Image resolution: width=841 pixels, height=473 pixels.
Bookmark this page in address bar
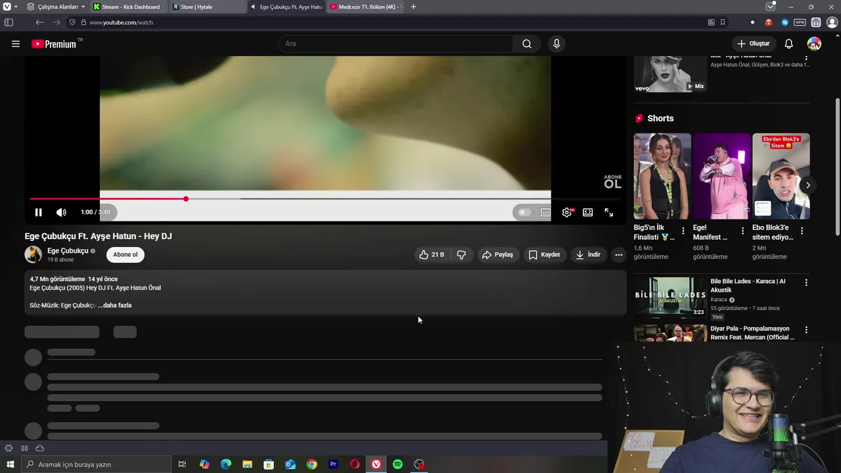[x=723, y=22]
